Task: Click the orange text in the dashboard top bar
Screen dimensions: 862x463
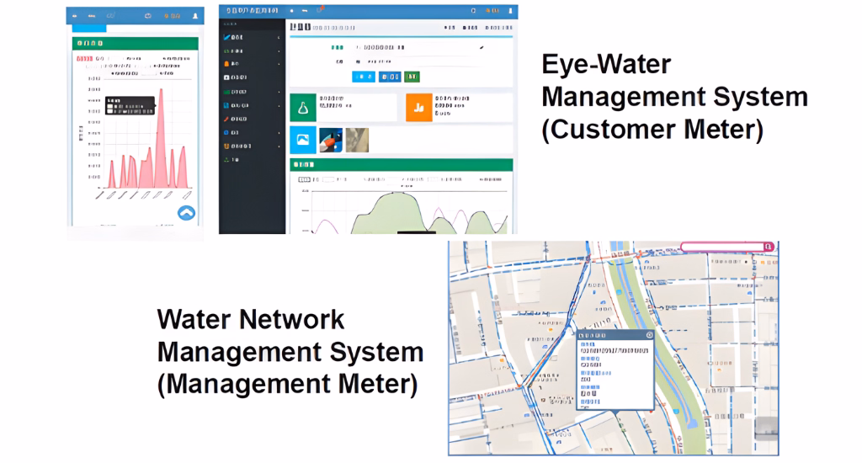Action: pyautogui.click(x=492, y=10)
